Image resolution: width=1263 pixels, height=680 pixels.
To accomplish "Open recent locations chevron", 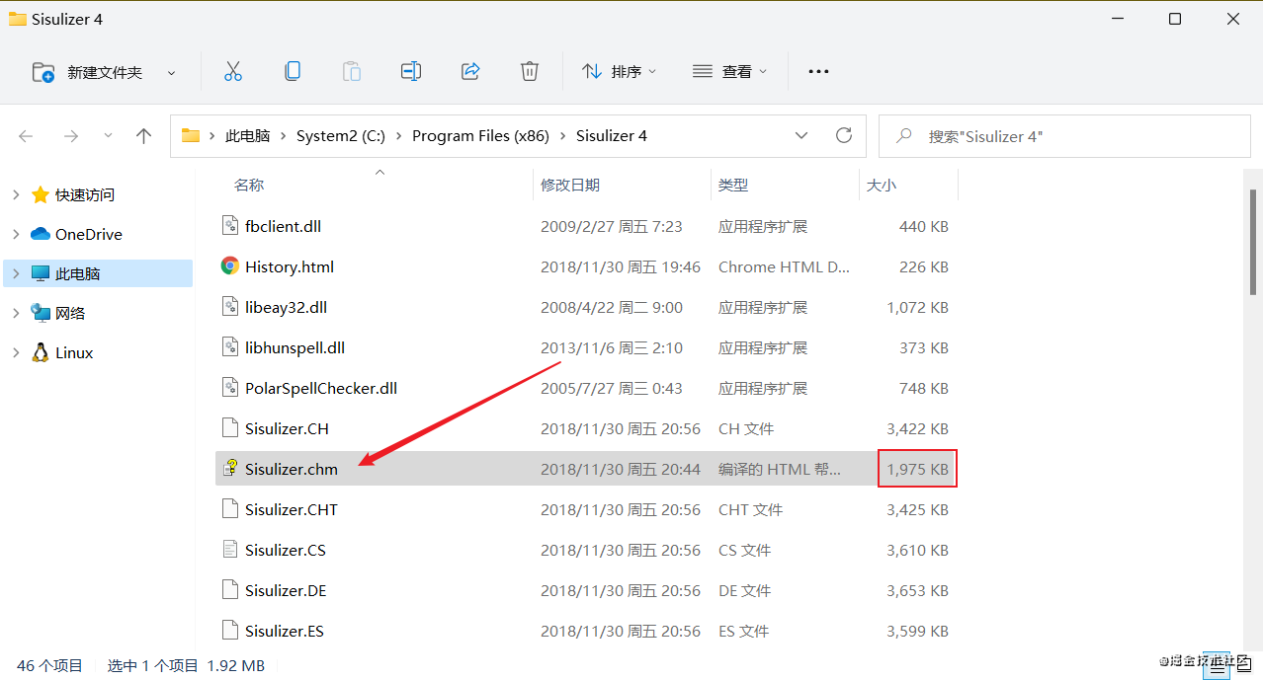I will tap(109, 136).
